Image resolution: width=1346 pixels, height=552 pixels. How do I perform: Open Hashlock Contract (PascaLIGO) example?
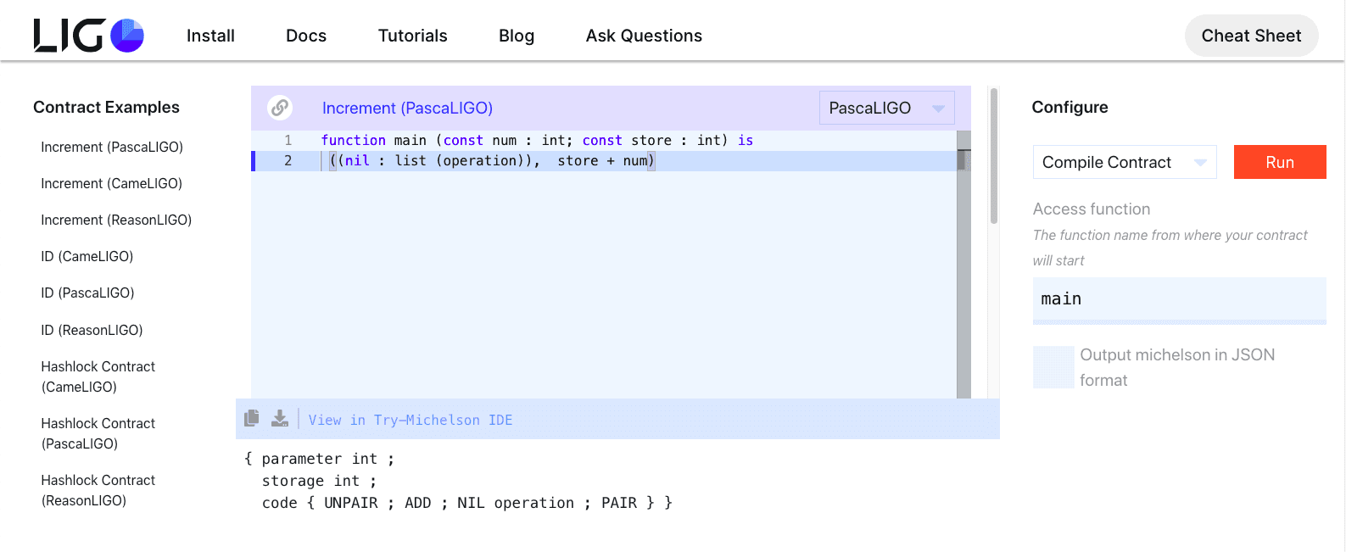(x=98, y=433)
